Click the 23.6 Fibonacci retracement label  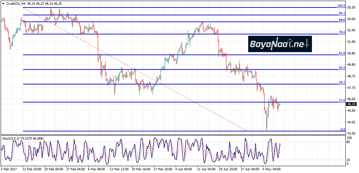point(342,100)
